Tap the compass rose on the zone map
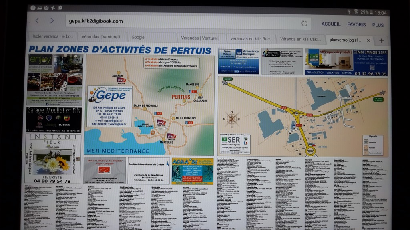Viewport: 410px width, 230px height. point(231,119)
